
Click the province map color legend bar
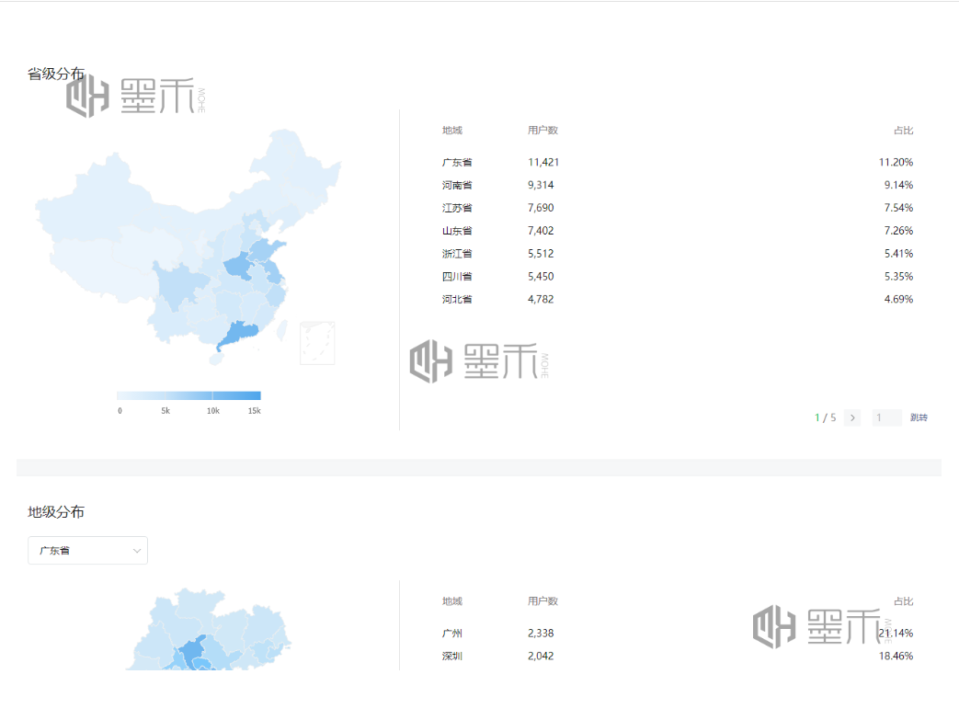(x=188, y=395)
